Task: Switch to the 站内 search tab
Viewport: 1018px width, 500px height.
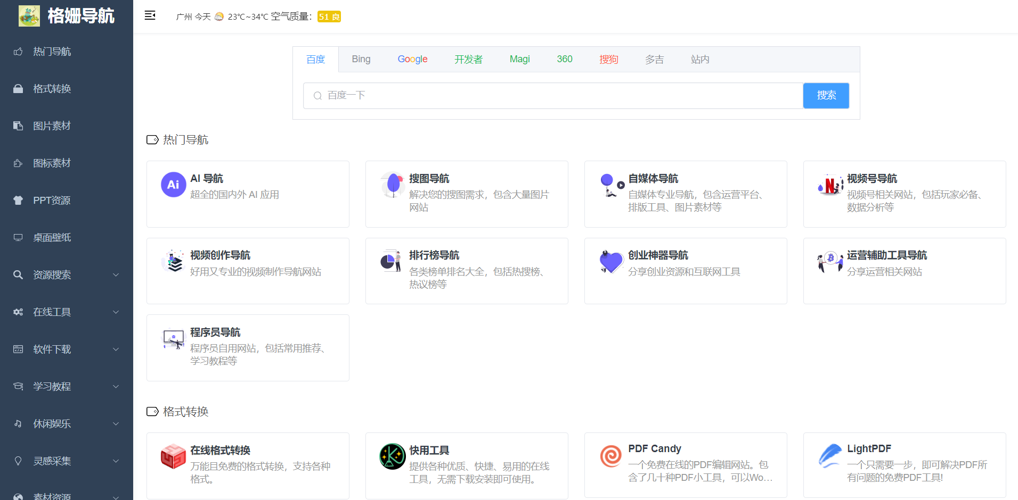Action: tap(700, 60)
